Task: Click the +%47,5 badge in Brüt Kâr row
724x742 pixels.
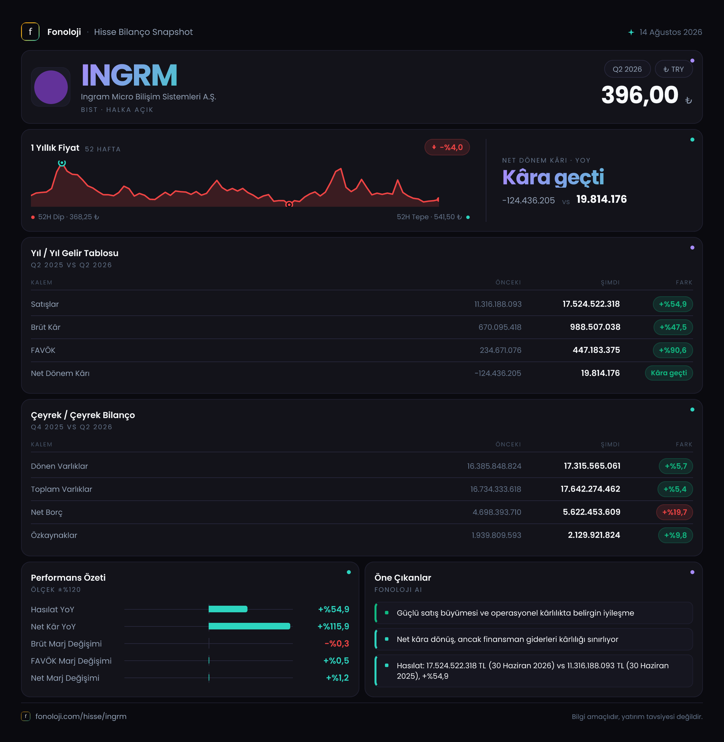Action: click(x=673, y=327)
